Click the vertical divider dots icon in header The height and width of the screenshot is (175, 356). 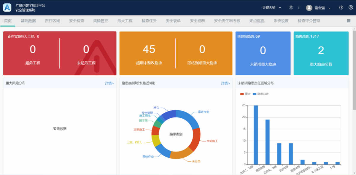(299, 8)
